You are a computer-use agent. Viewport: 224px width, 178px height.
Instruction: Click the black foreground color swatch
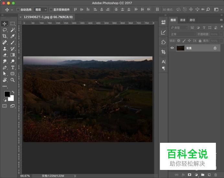coord(7,94)
